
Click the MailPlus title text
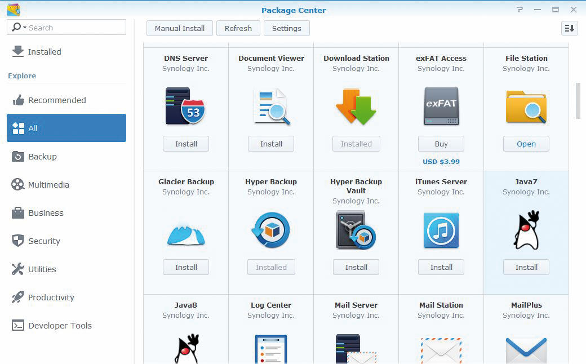pyautogui.click(x=526, y=305)
